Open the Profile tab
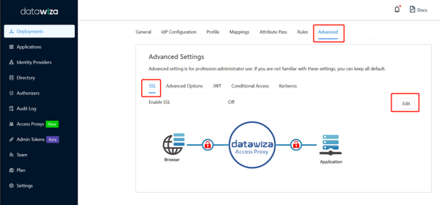Image resolution: width=440 pixels, height=205 pixels. pos(213,32)
